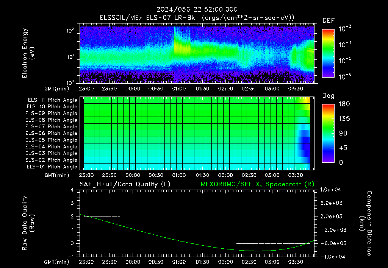Click the ELS-02 Pitch Angle row label
388x268 pixels.
click(x=51, y=160)
